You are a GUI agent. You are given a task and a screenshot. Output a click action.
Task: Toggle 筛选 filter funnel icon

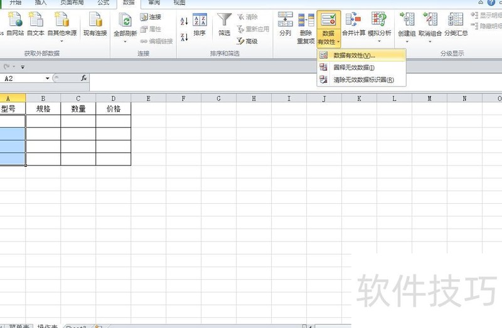[x=224, y=24]
